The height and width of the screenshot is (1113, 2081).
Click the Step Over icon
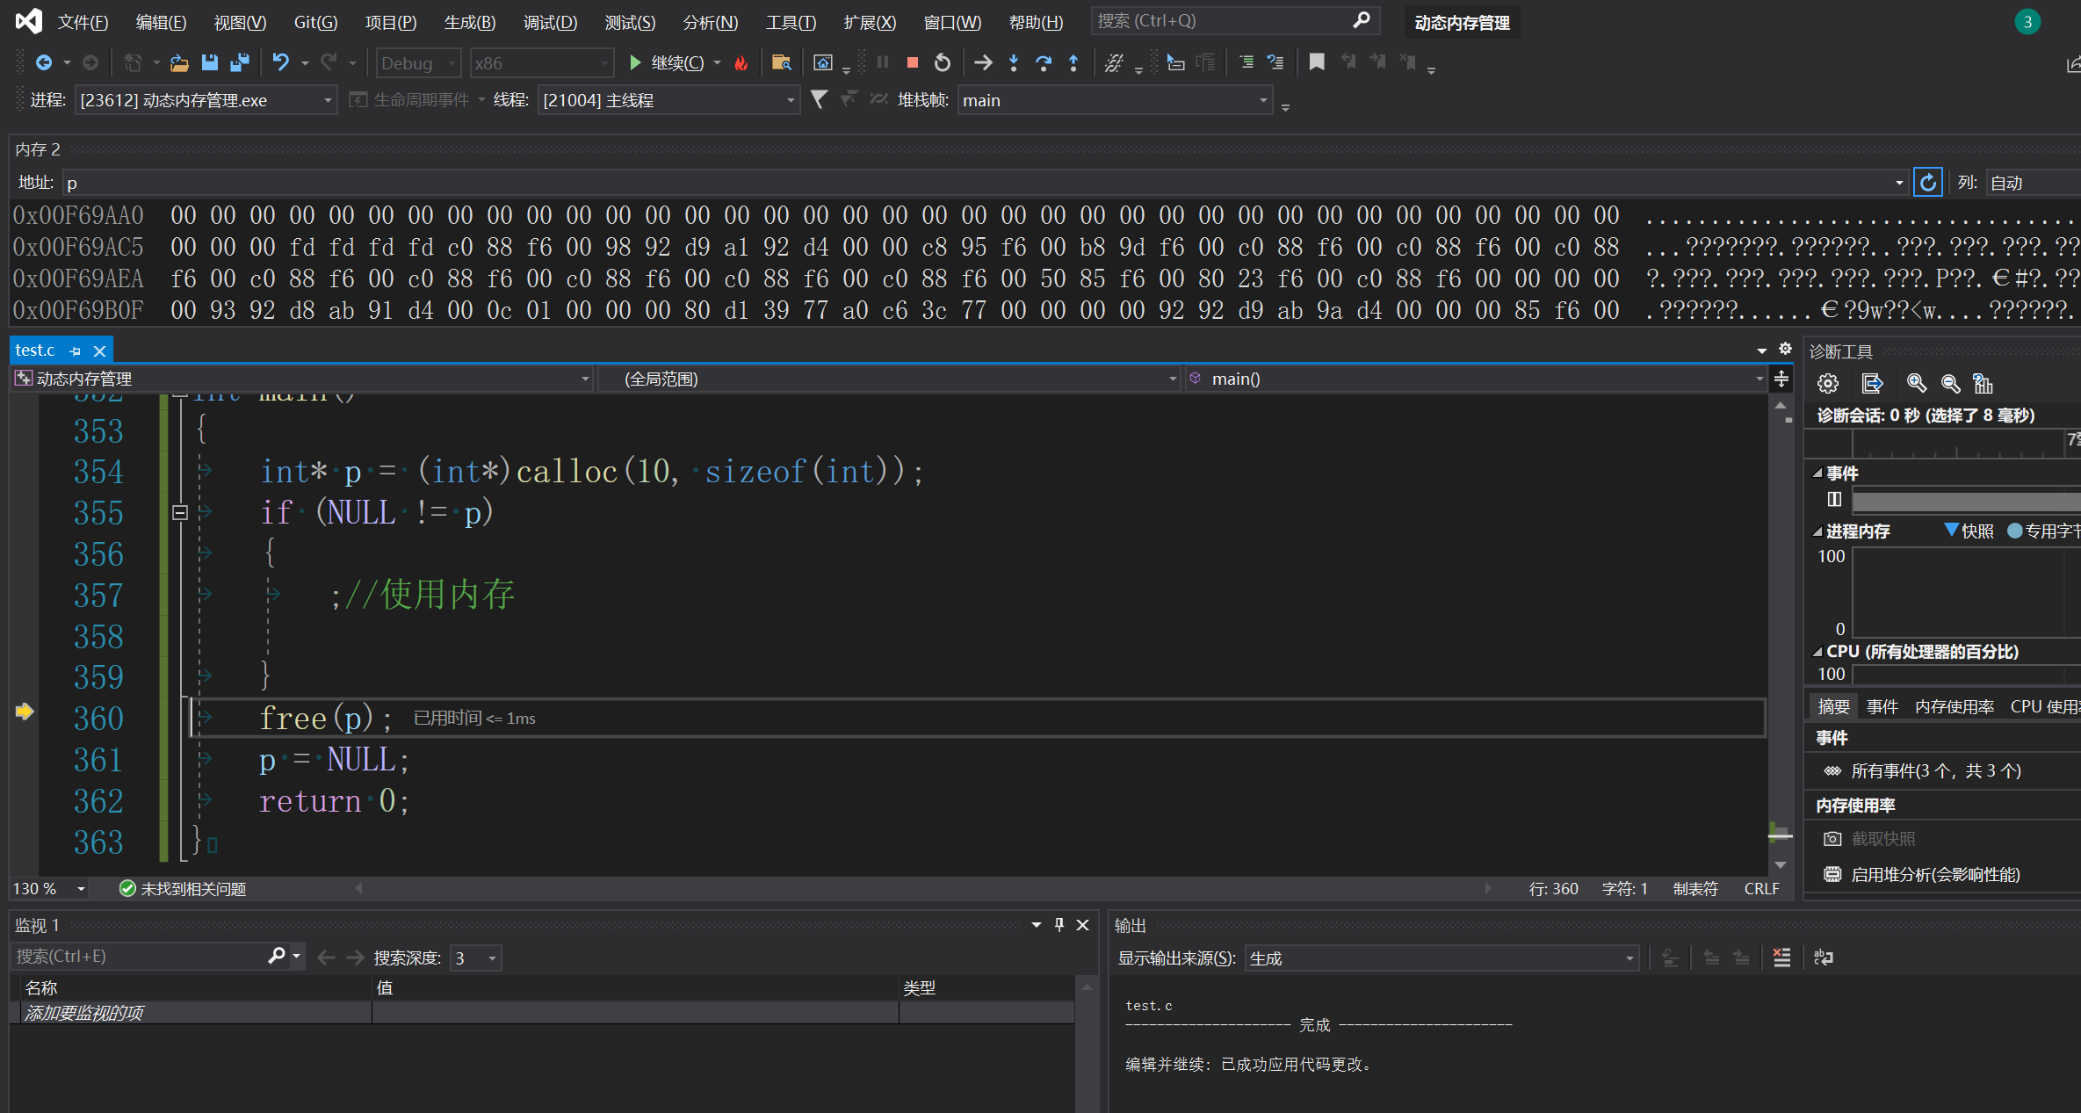tap(1044, 62)
